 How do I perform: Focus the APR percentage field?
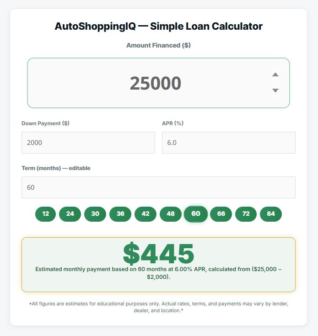[228, 143]
